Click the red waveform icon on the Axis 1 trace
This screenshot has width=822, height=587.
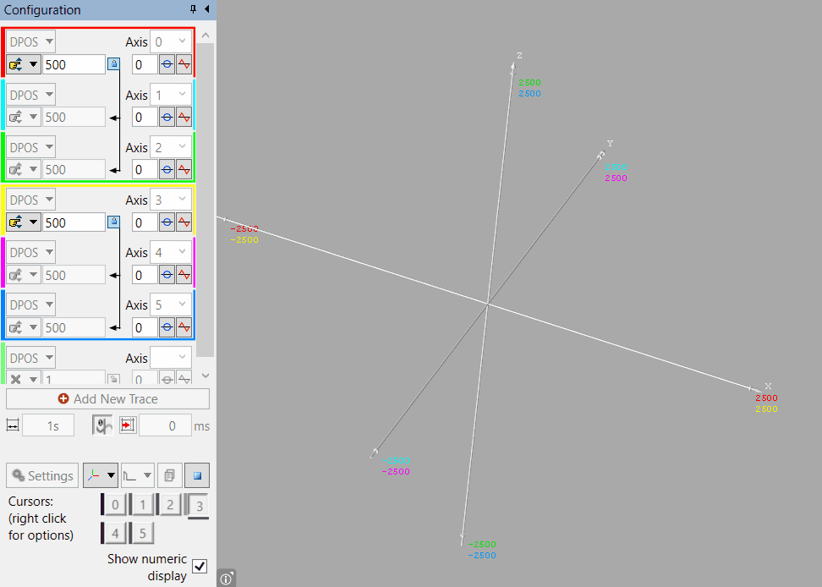[184, 118]
